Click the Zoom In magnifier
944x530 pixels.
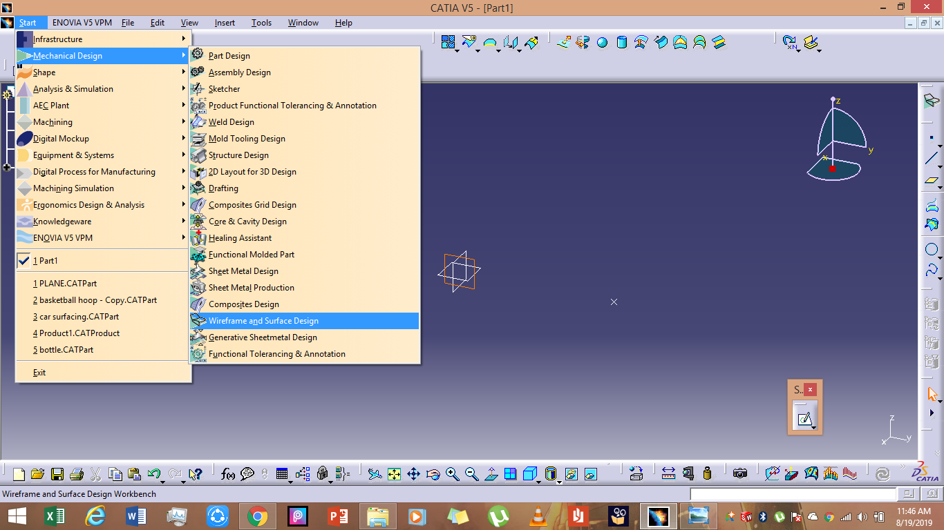(453, 474)
